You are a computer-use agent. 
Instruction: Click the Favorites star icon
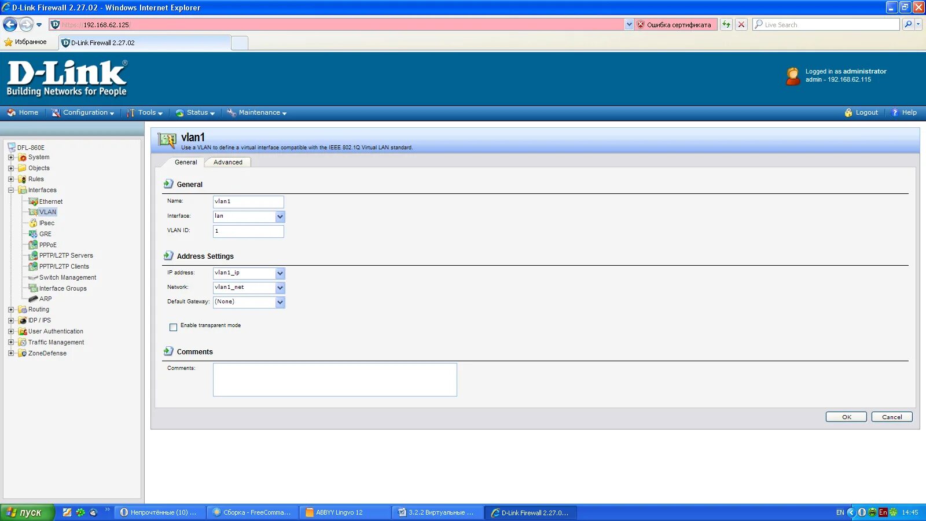pos(8,42)
